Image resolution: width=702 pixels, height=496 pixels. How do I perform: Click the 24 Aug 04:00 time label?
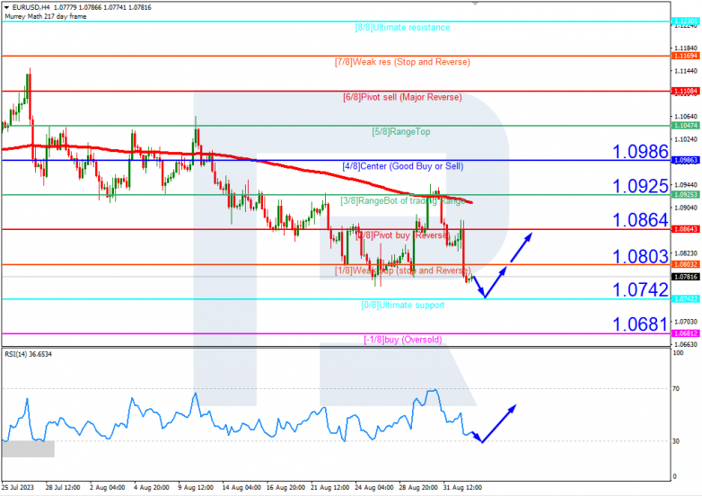click(x=374, y=488)
